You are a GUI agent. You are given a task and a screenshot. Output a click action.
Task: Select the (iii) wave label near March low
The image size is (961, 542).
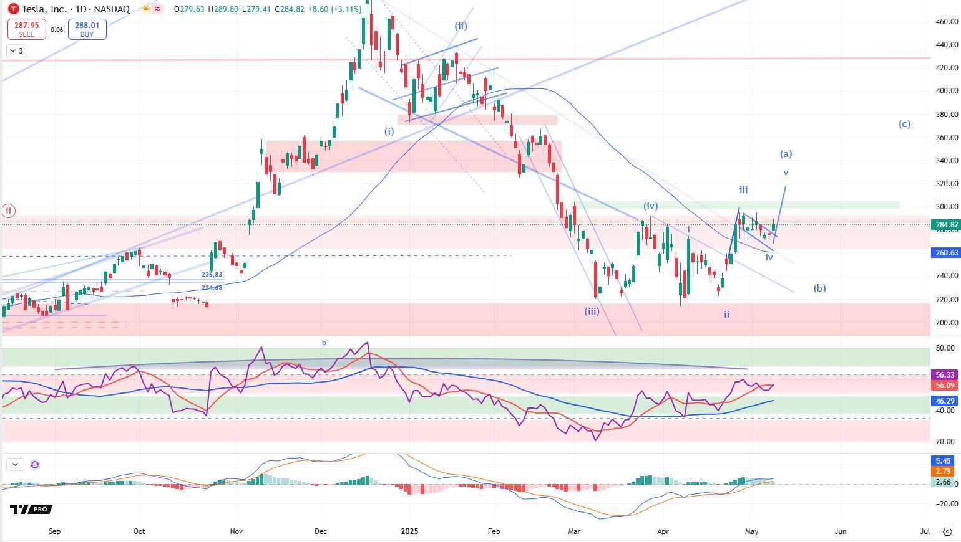[592, 311]
